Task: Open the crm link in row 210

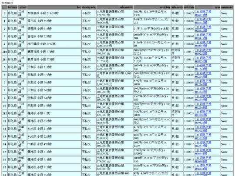Action: 203,52
